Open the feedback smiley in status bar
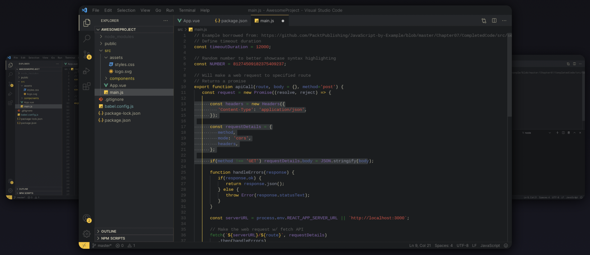Image resolution: width=590 pixels, height=255 pixels. tap(506, 246)
